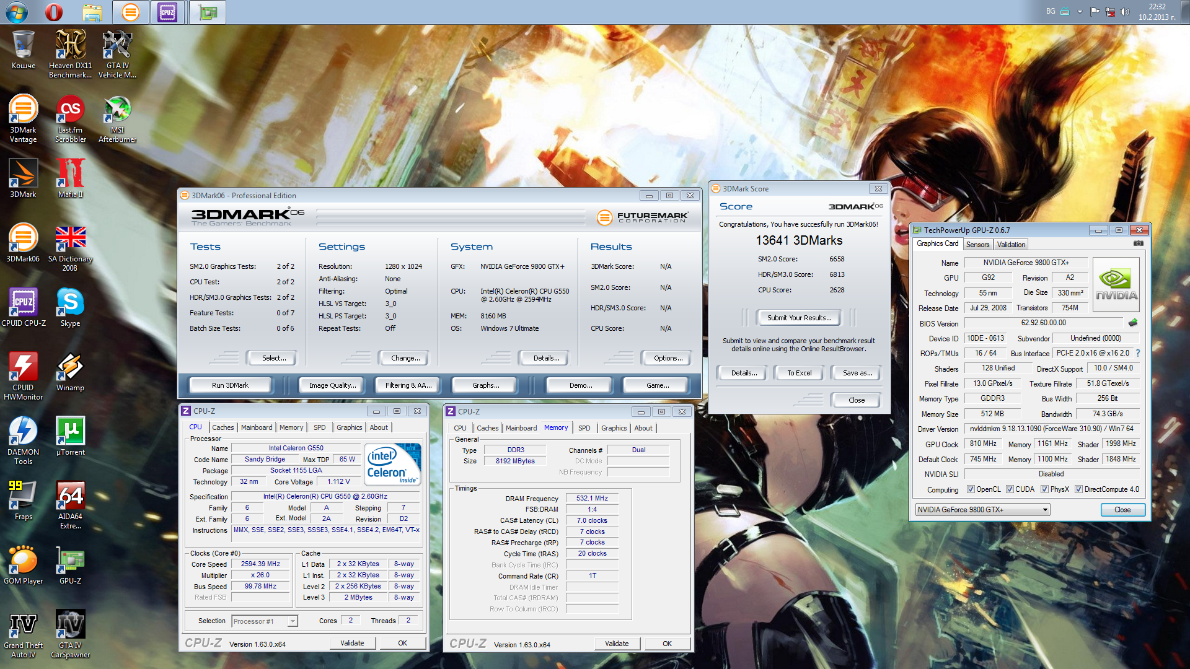Click the Close button in 3DMark Score

coord(856,400)
